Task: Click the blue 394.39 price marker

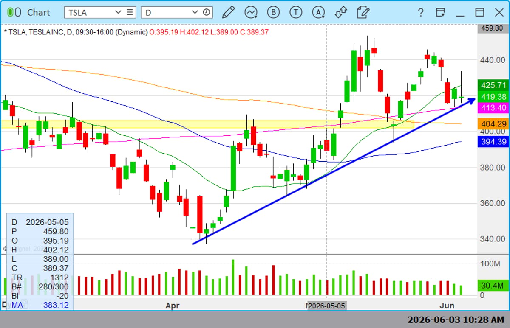Action: pos(493,142)
